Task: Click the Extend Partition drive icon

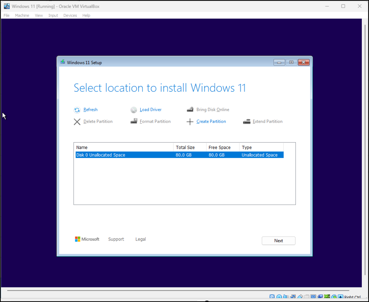Action: pos(246,122)
